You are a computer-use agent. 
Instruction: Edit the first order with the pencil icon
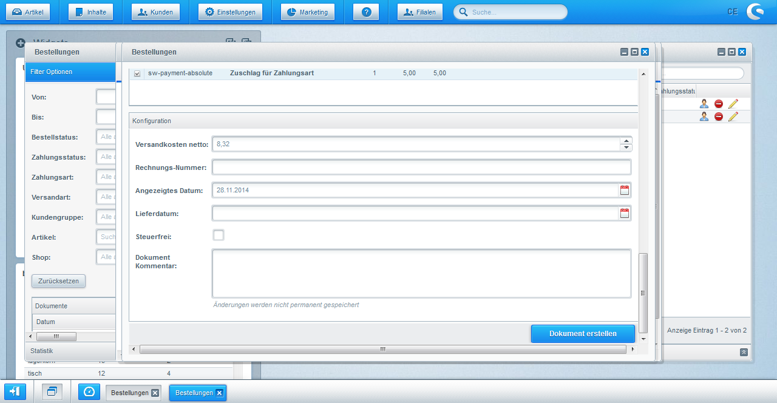tap(733, 103)
